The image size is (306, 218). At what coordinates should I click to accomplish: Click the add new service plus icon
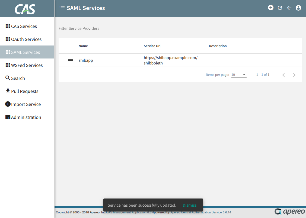pos(271,8)
